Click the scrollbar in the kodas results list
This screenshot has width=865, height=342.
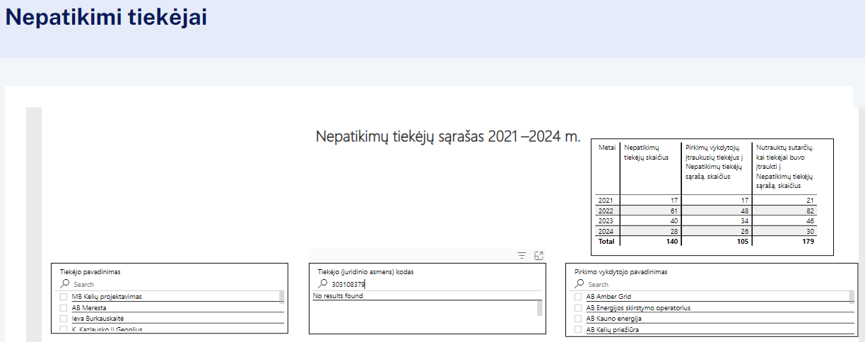[540, 308]
